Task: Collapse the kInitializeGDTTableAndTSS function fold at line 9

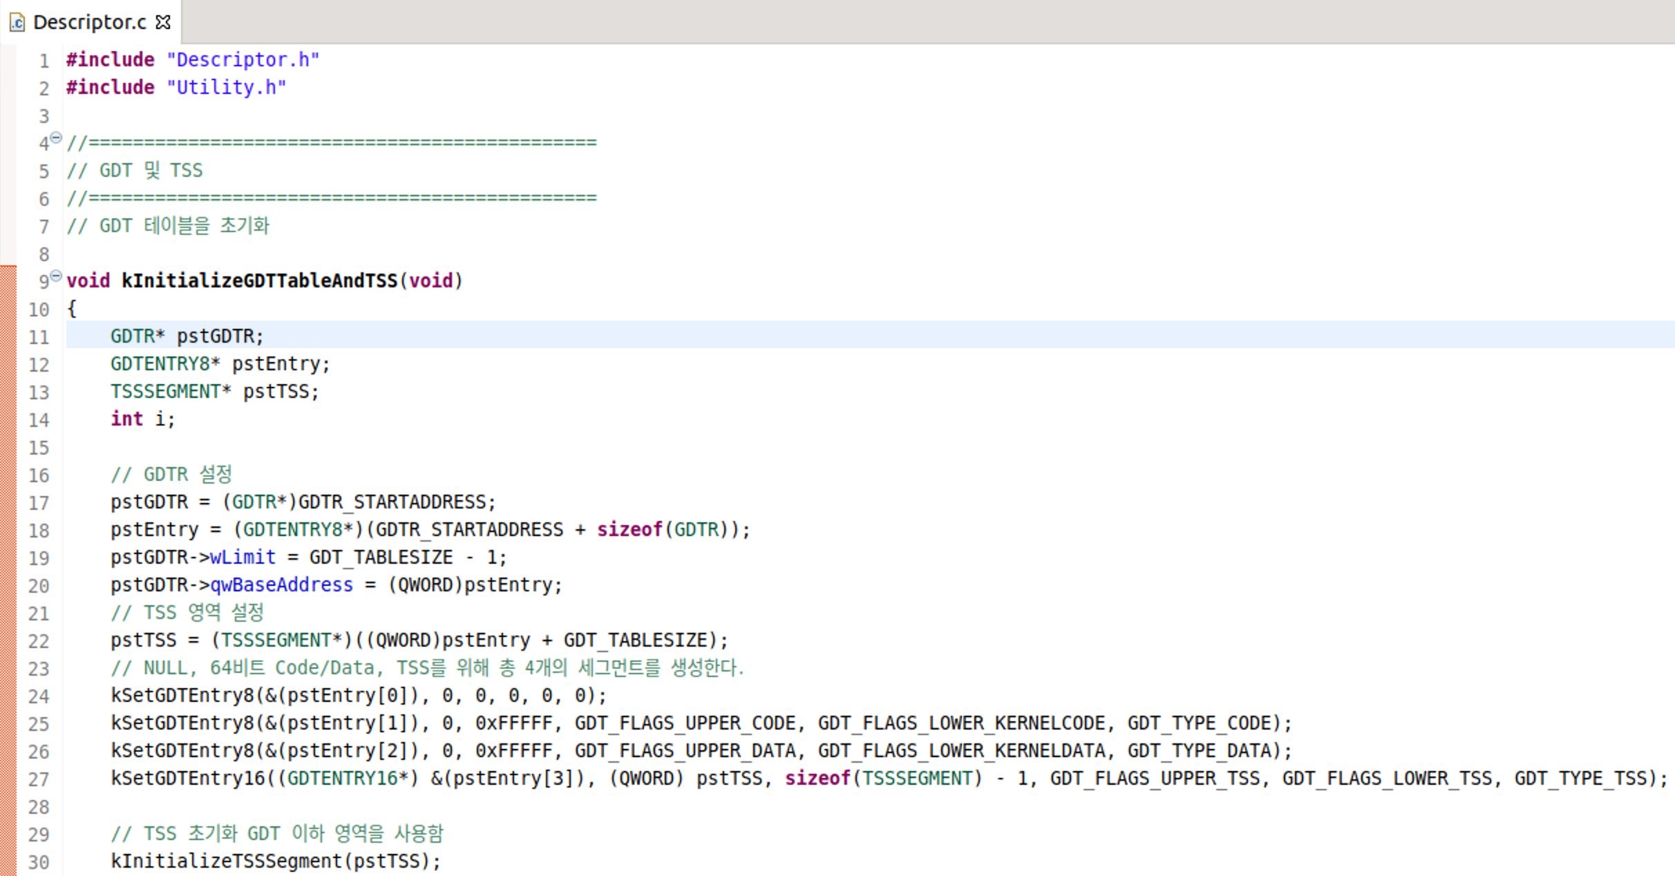Action: tap(57, 275)
